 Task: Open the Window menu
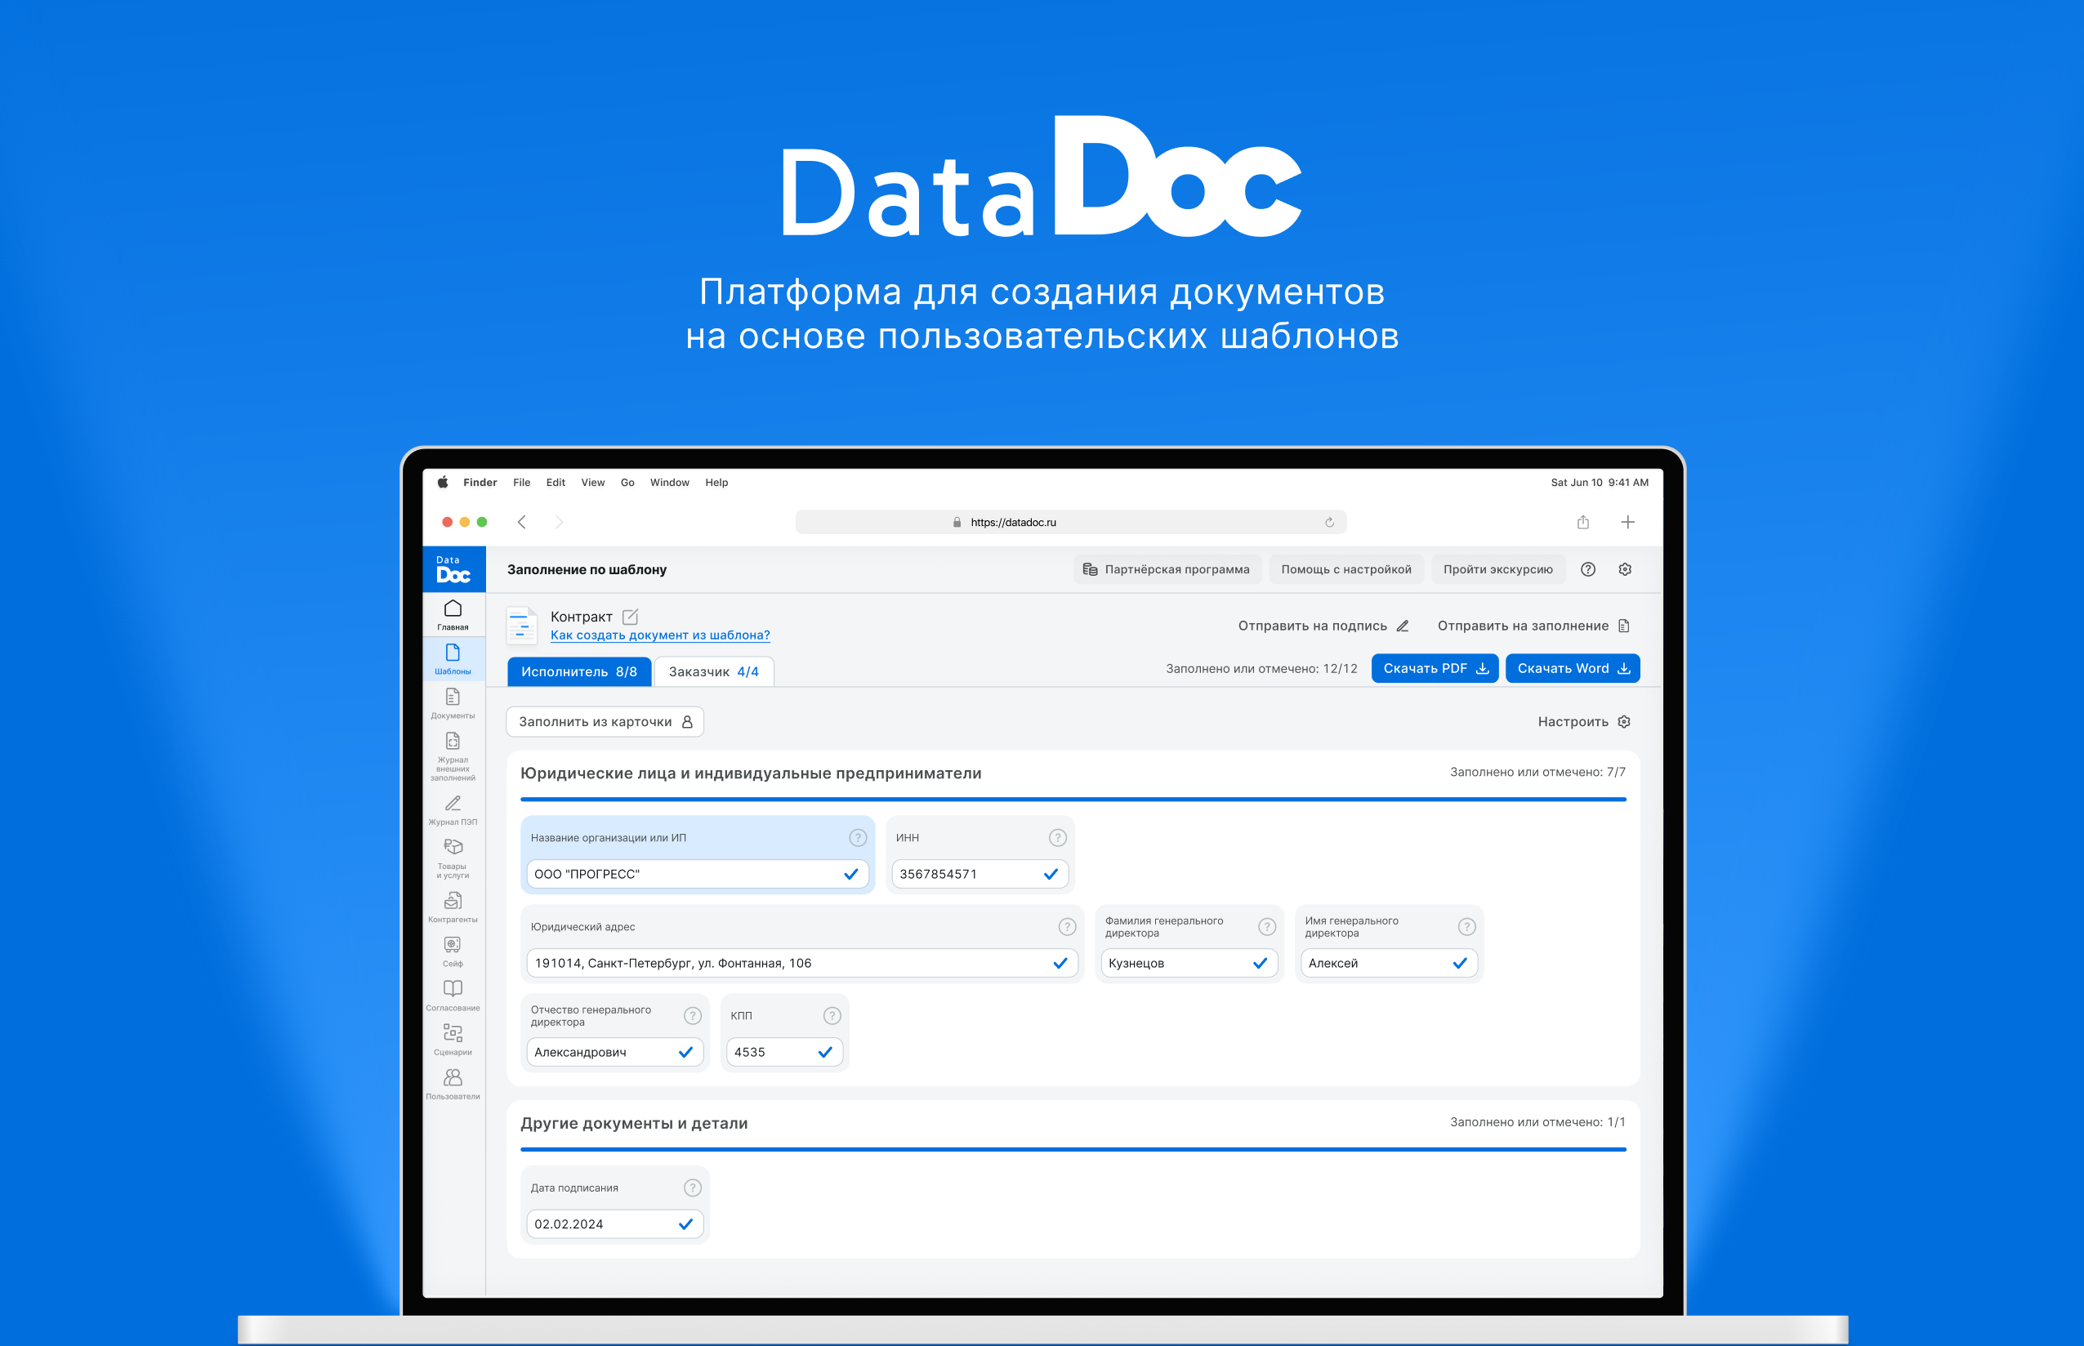click(670, 483)
